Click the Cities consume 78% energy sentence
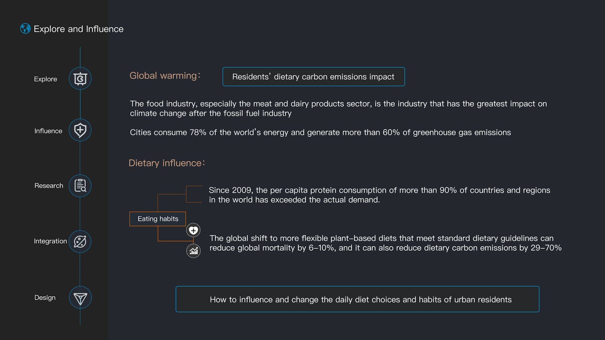This screenshot has width=605, height=340. click(x=320, y=132)
